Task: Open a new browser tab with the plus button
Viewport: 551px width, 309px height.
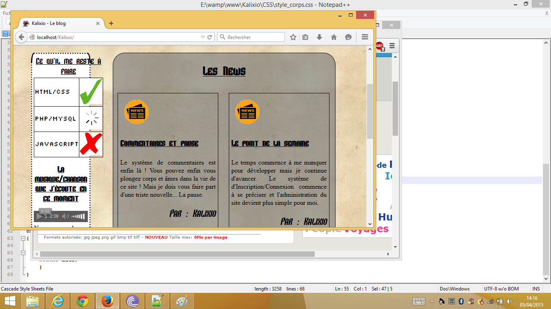Action: [x=110, y=23]
